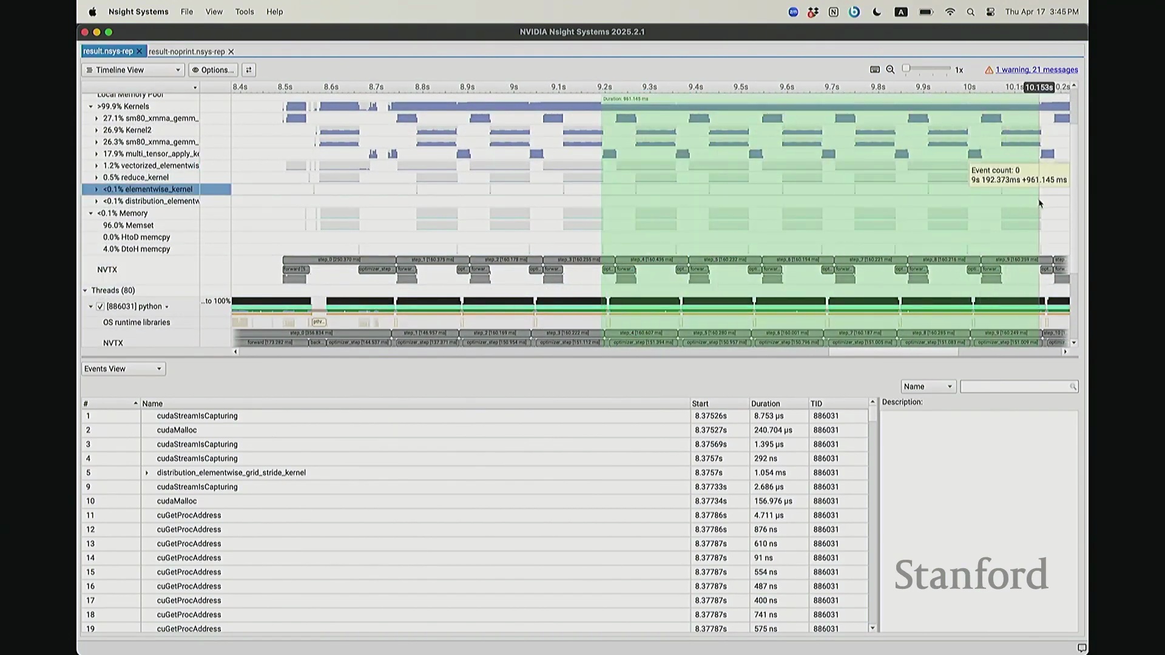Open macOS Control Center icon

pyautogui.click(x=990, y=12)
